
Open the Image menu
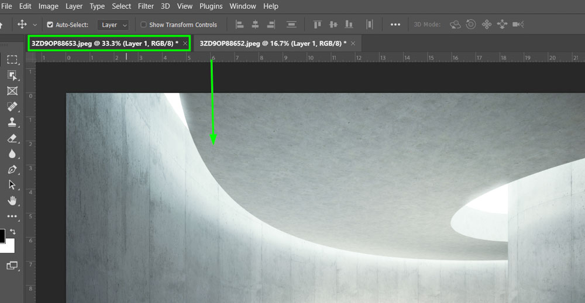coord(49,6)
